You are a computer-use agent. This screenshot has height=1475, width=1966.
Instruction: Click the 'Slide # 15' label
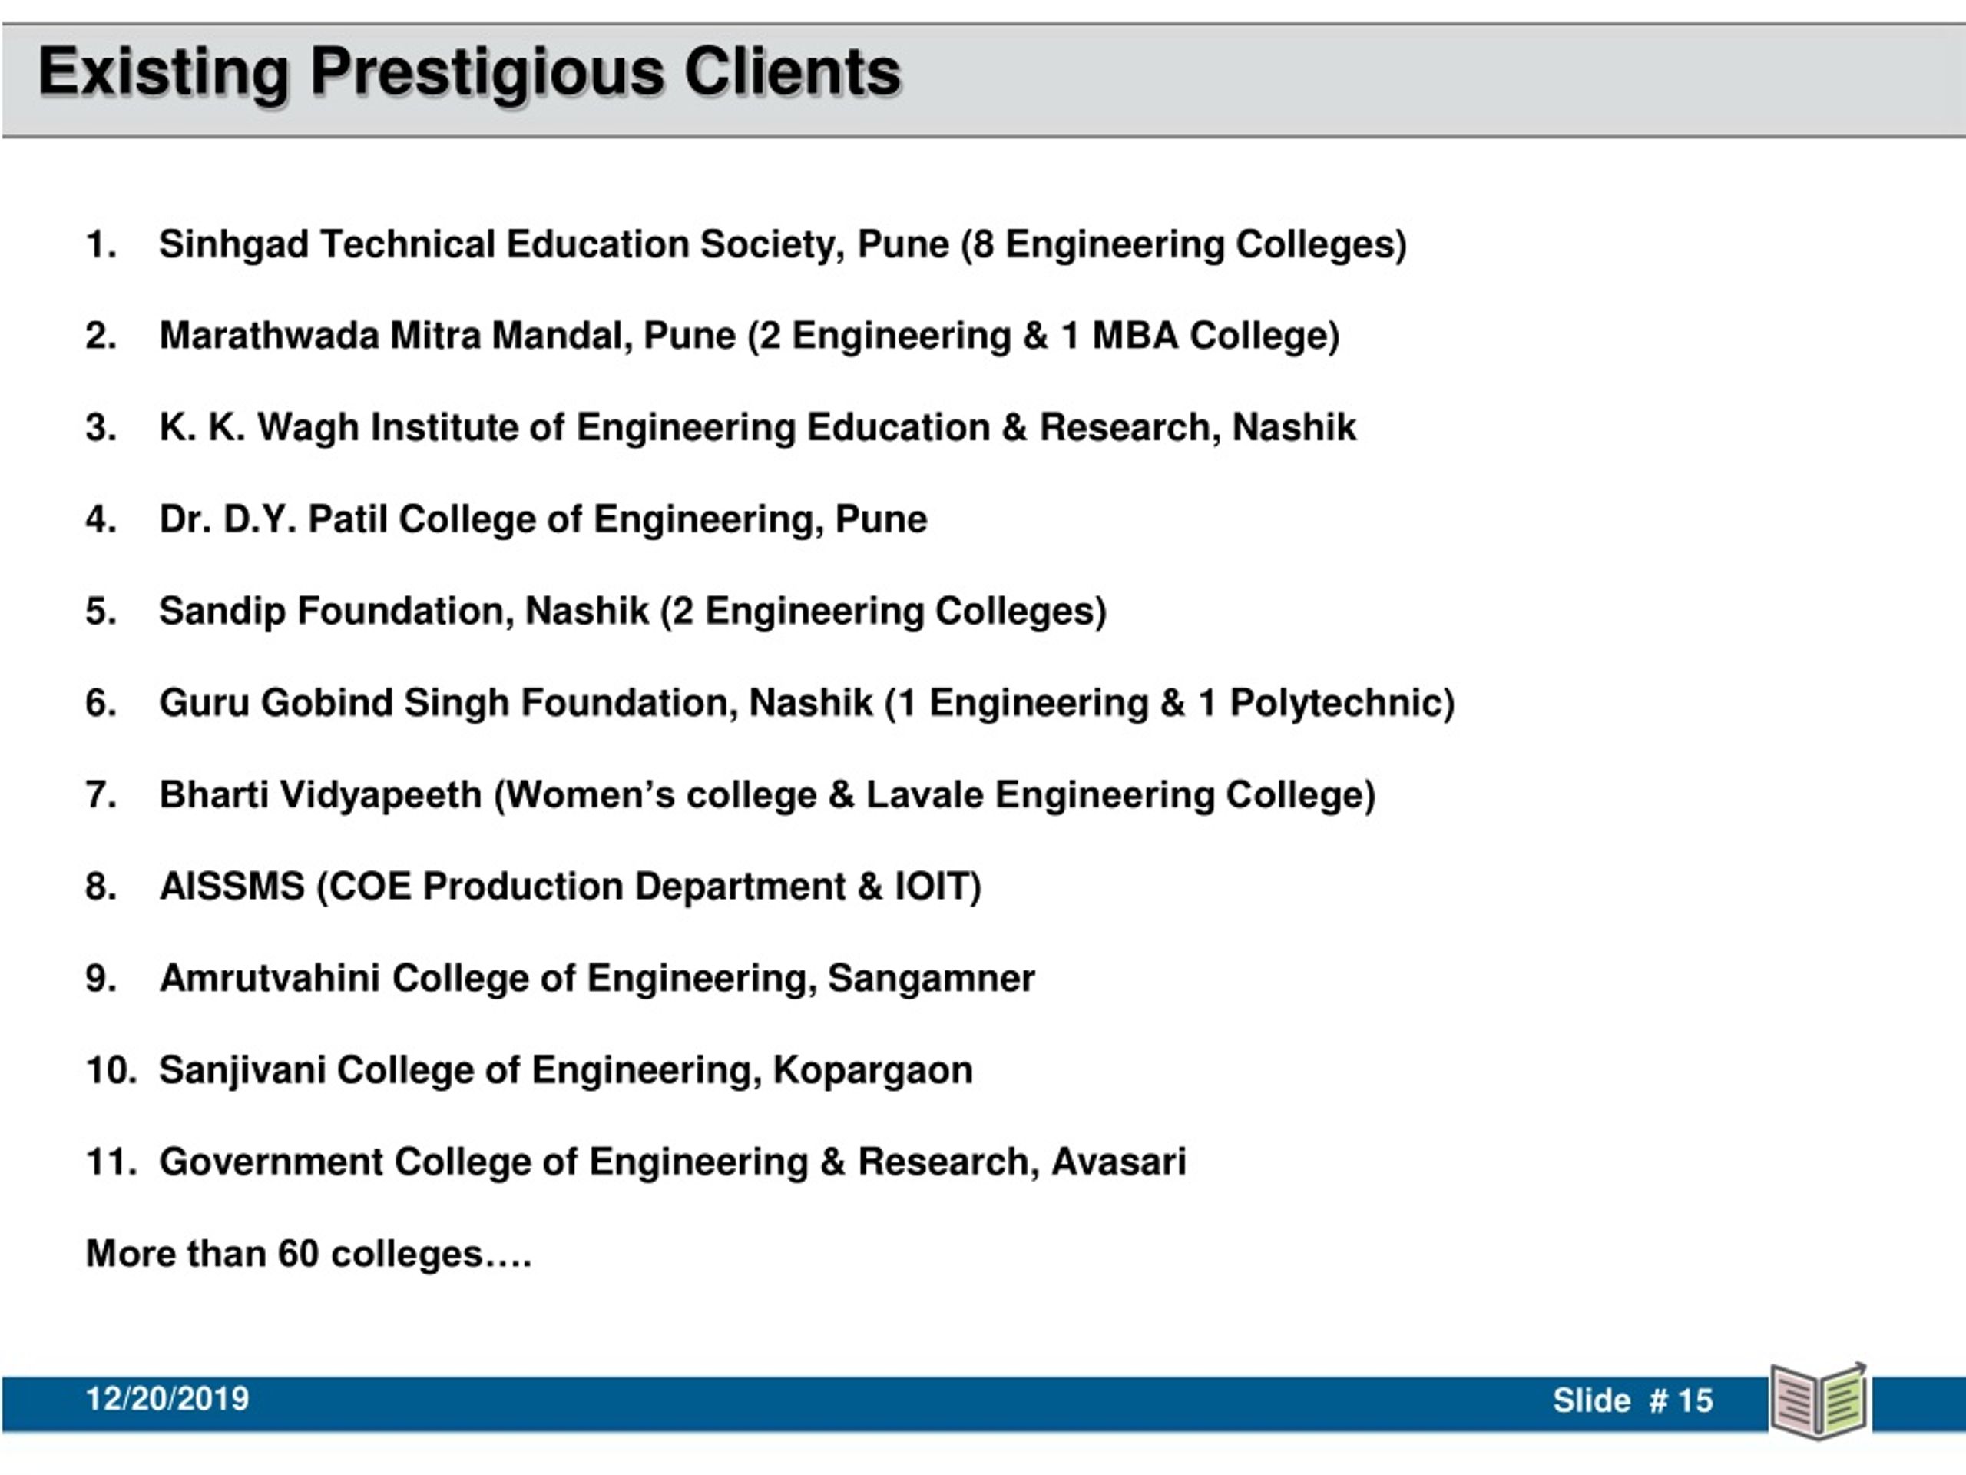pyautogui.click(x=1633, y=1400)
